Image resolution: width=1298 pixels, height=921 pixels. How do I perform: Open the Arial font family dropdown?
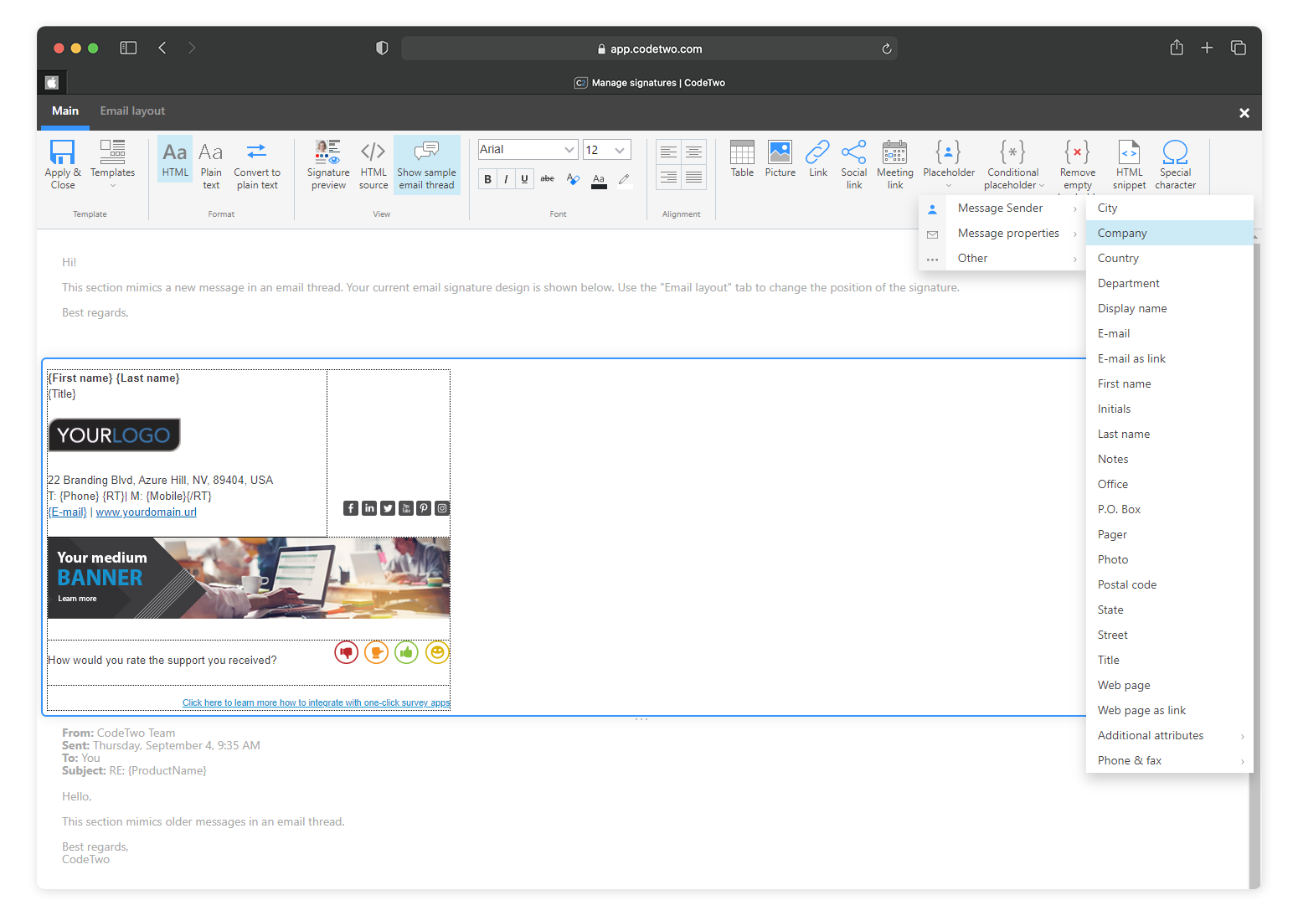[x=527, y=149]
